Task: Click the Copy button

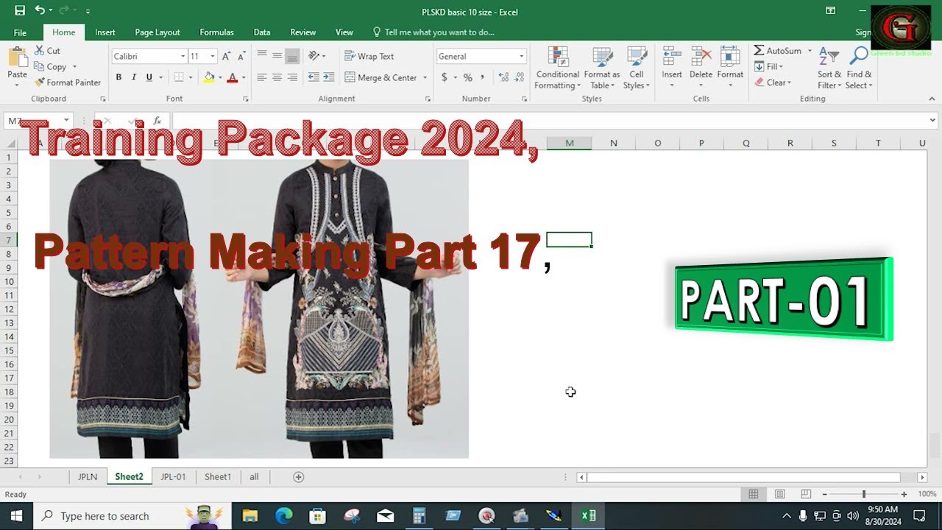Action: coord(52,67)
